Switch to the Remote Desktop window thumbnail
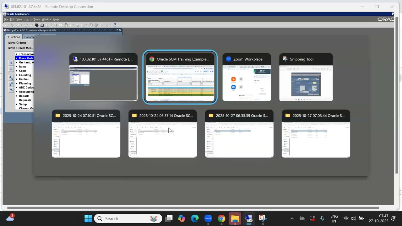Image resolution: width=402 pixels, height=226 pixels. pos(103,77)
